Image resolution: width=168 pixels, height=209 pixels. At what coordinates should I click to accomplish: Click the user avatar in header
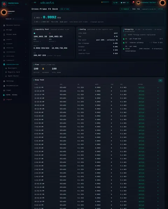[139, 3]
